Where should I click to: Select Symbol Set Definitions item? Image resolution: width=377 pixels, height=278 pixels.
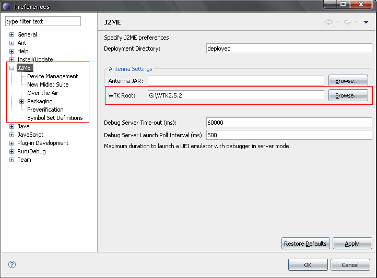(55, 118)
